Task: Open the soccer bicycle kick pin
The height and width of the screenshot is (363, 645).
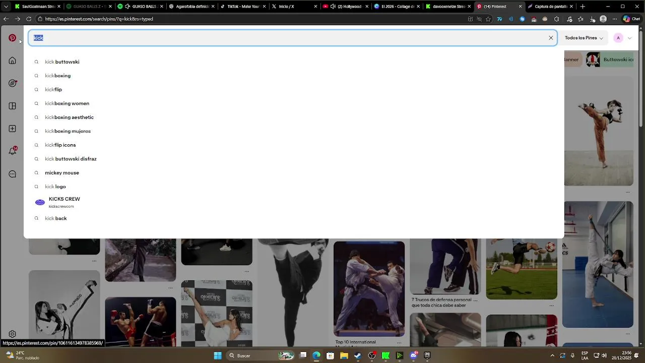Action: 522,269
